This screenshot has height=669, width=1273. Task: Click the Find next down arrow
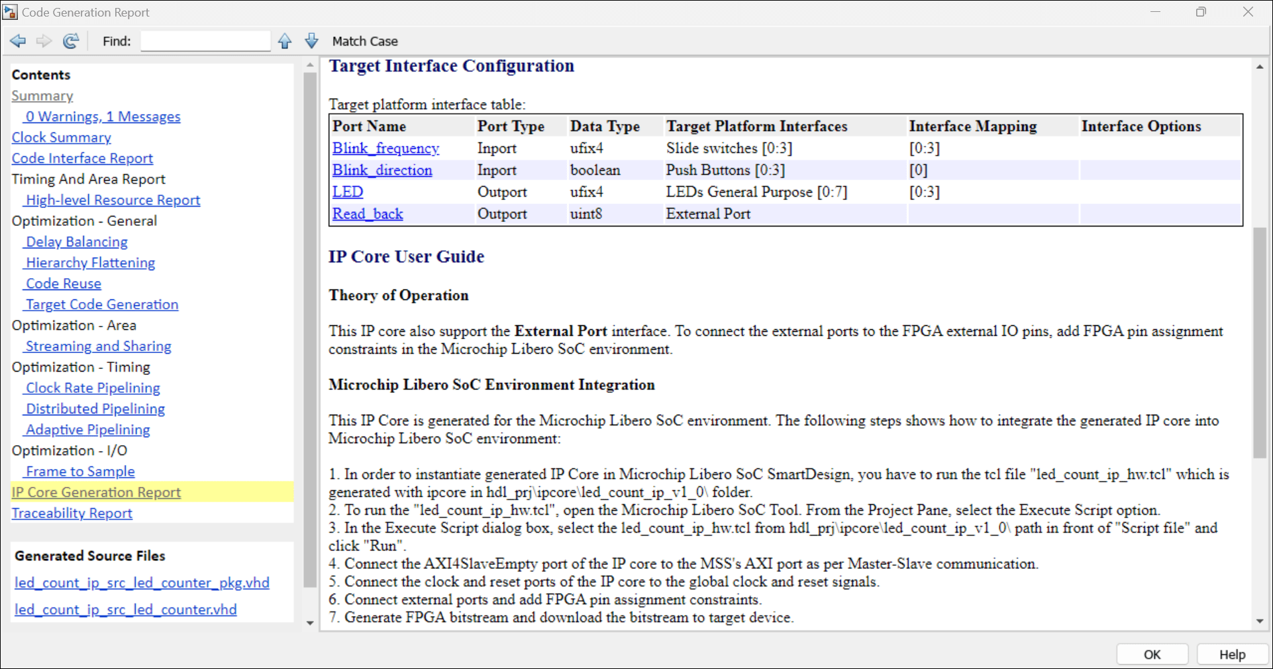pyautogui.click(x=311, y=41)
